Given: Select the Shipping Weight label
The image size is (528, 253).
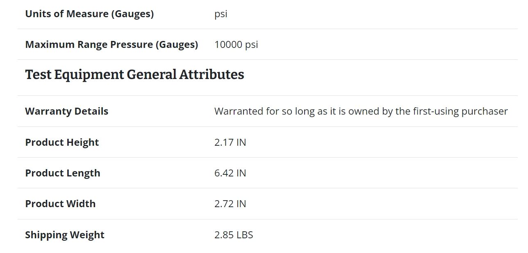Looking at the screenshot, I should (x=65, y=235).
